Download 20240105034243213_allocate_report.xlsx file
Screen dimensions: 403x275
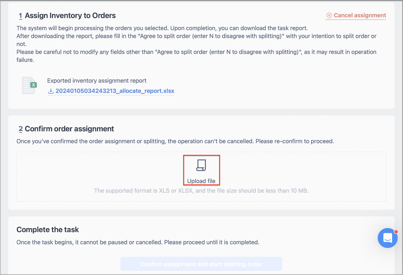tap(115, 91)
